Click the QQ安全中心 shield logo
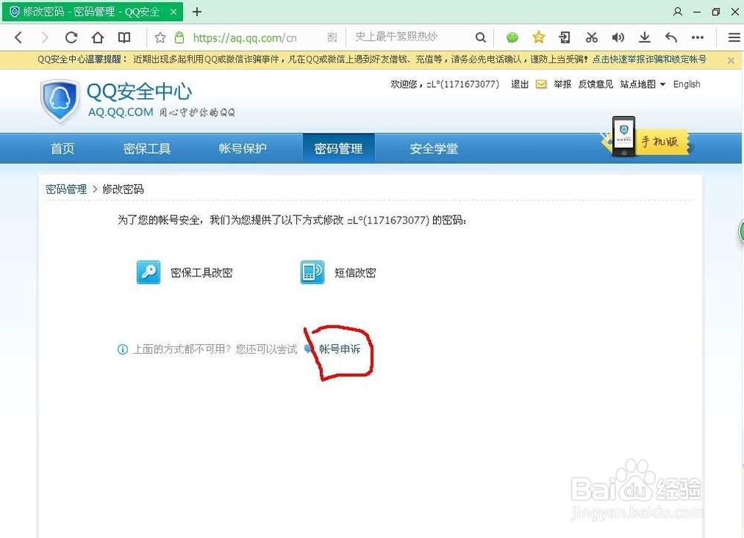744x538 pixels. 60,101
